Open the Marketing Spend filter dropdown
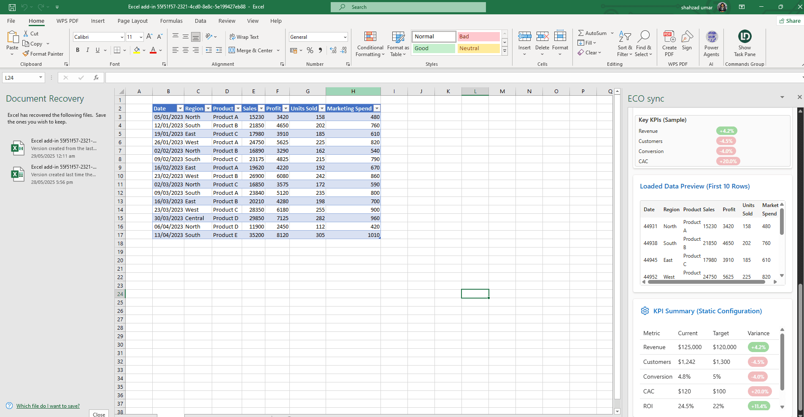 [377, 108]
